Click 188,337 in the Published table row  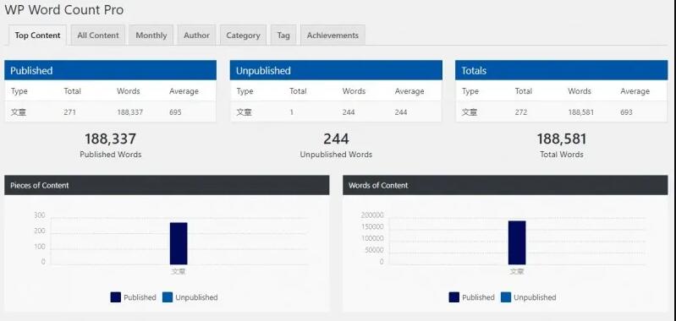point(129,112)
